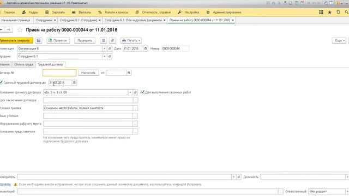Expand the Ответственный dropdown
The height and width of the screenshot is (196, 349).
click(x=347, y=191)
